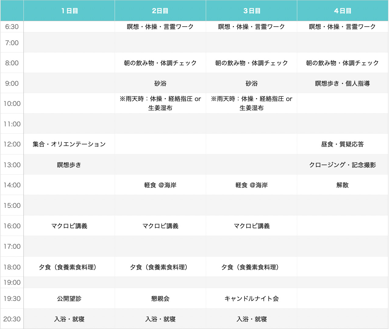Select the 4日目 column header
Screen dimensions: 389x329
point(342,11)
